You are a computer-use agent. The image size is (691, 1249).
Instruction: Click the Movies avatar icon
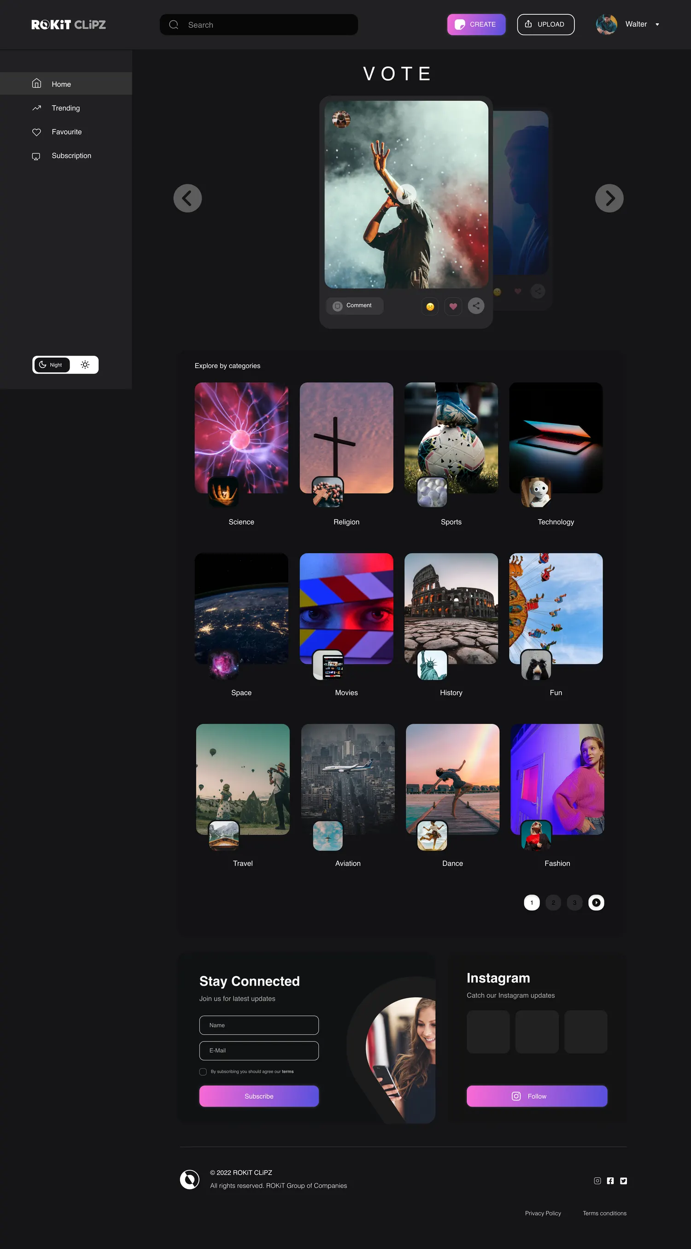(328, 665)
